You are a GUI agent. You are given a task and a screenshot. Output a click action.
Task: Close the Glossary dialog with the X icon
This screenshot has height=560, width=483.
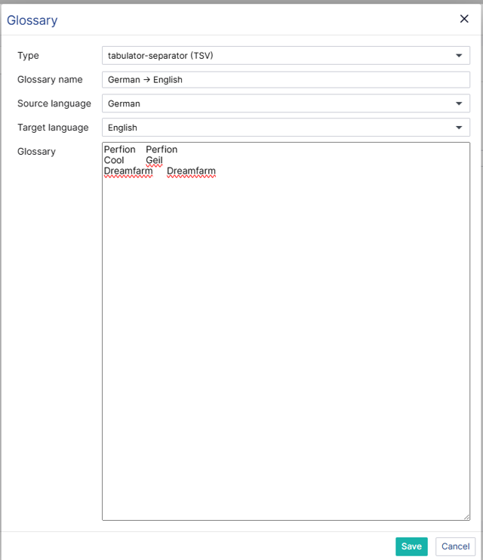(x=464, y=19)
